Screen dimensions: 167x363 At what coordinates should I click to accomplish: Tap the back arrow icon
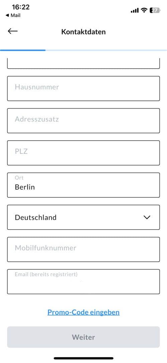point(12,31)
